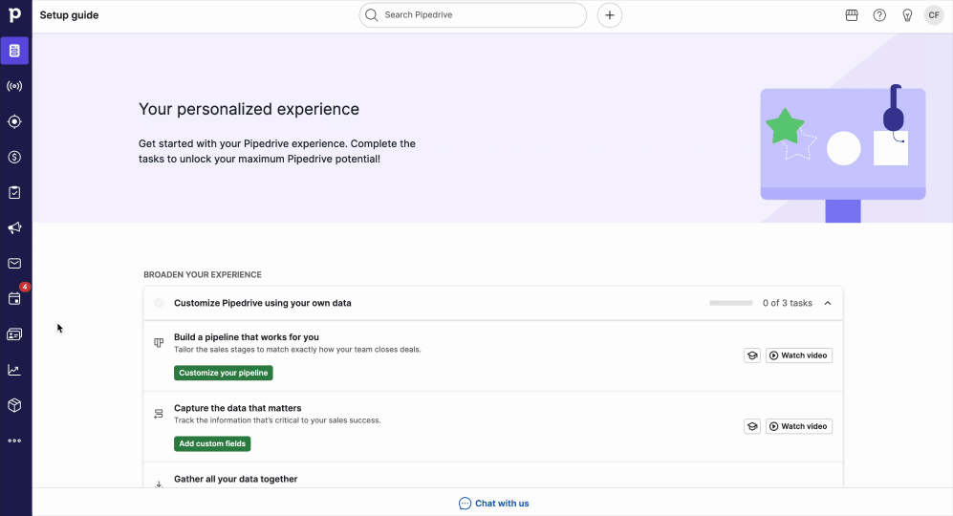Open the Campaigns megaphone icon

14,228
